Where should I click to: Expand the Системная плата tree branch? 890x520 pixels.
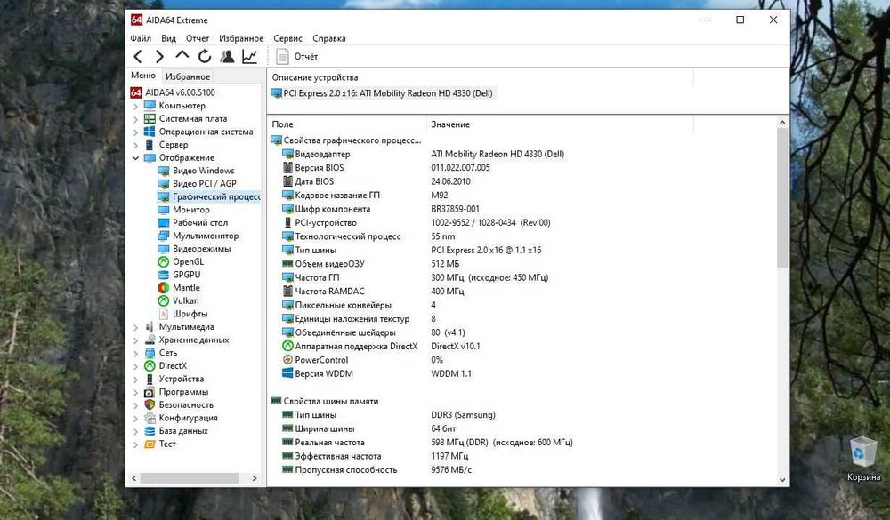135,119
